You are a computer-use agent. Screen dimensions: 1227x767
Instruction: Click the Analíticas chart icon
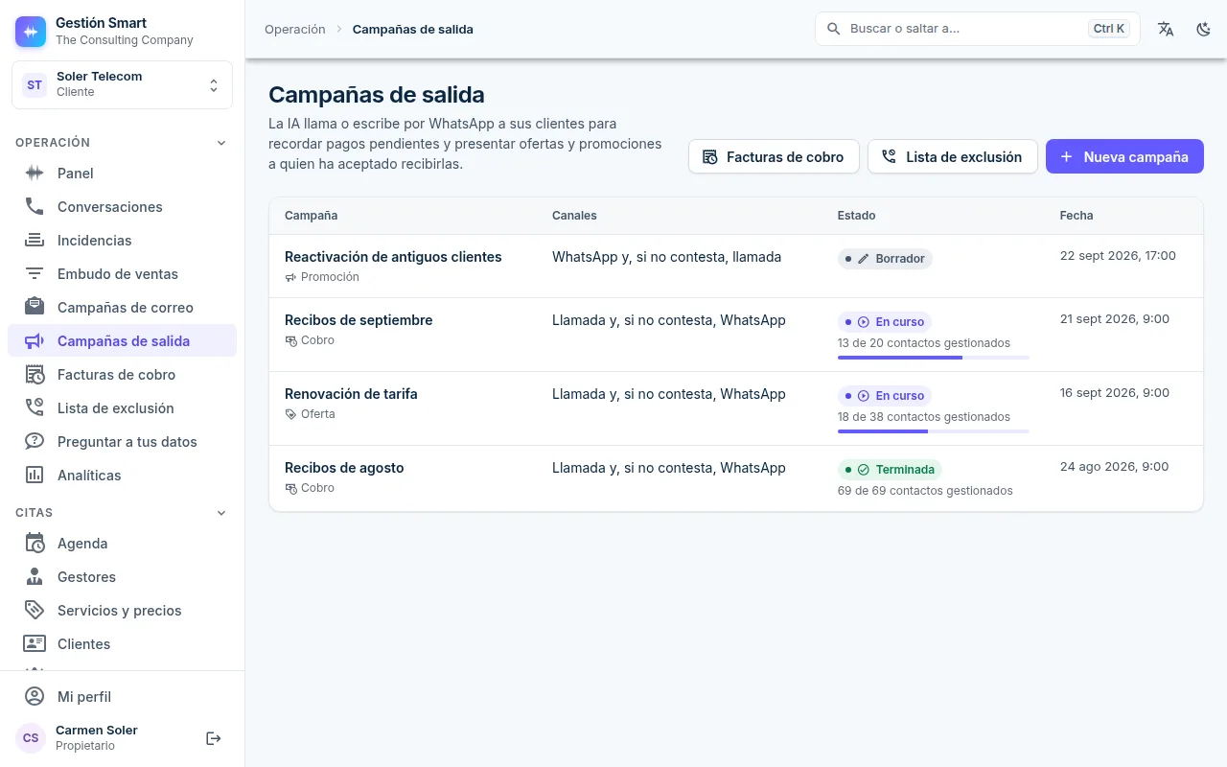(35, 476)
